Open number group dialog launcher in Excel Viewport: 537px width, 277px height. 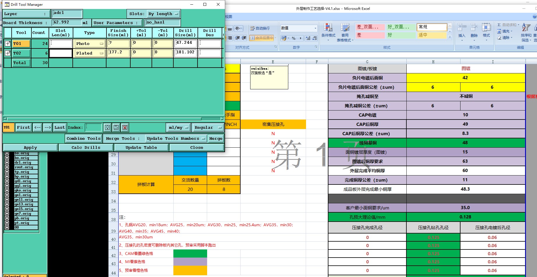point(316,47)
